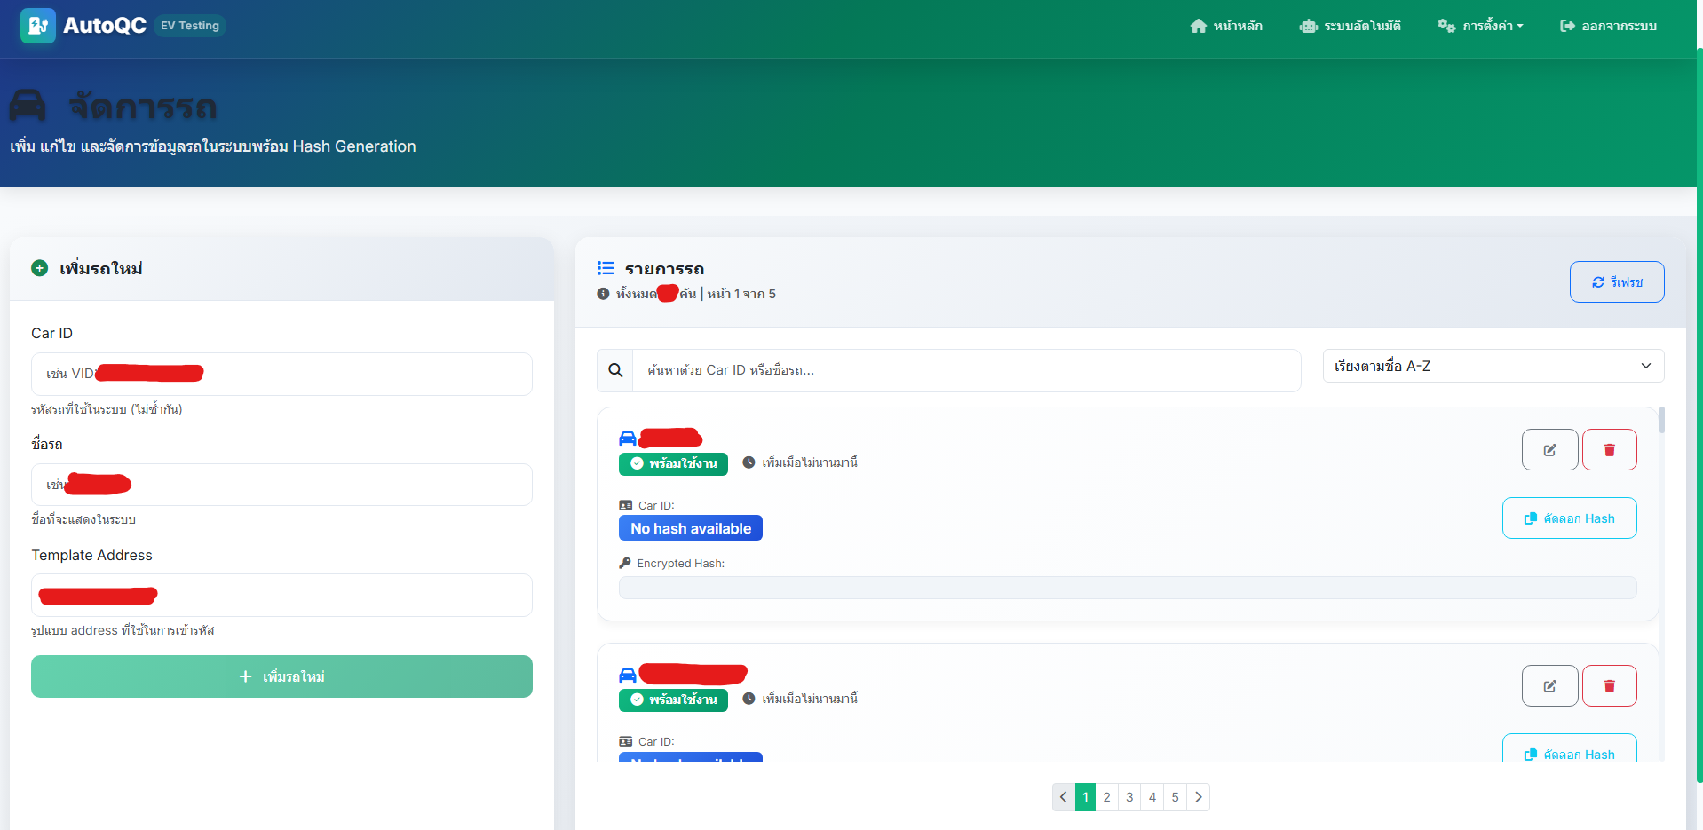This screenshot has width=1703, height=830.
Task: Click the large car icon in header
Action: pos(28,106)
